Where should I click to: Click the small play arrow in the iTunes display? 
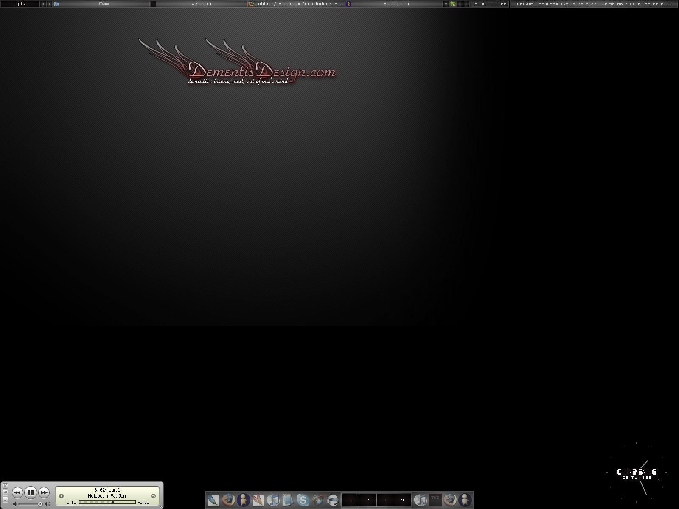tap(61, 496)
